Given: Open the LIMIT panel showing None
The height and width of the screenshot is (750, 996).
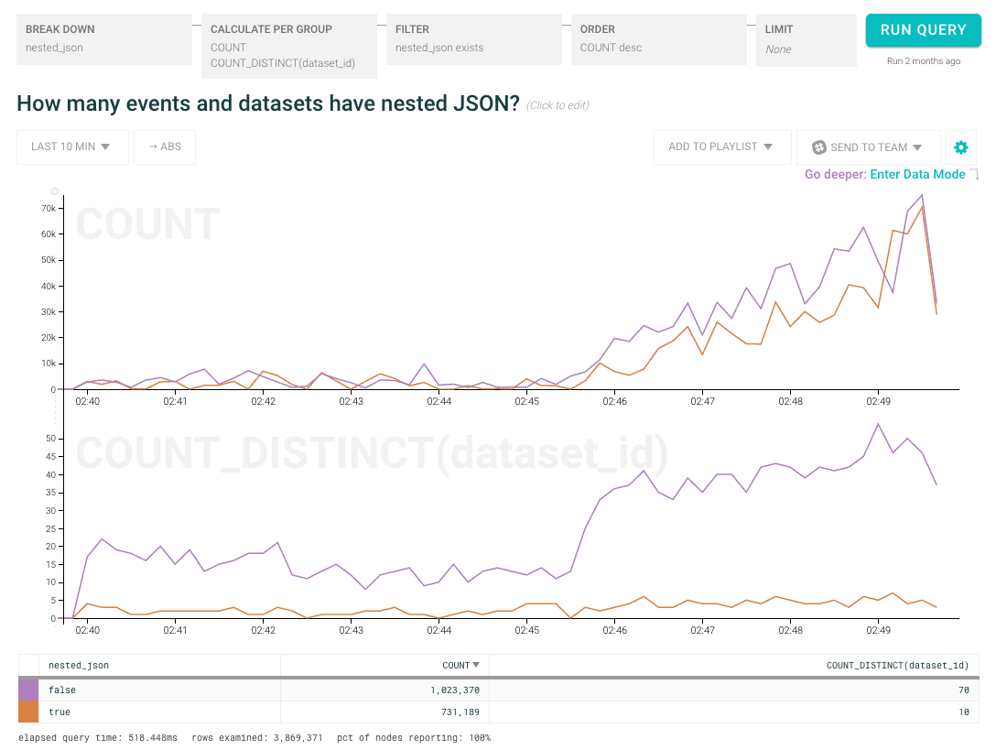Looking at the screenshot, I should (806, 38).
